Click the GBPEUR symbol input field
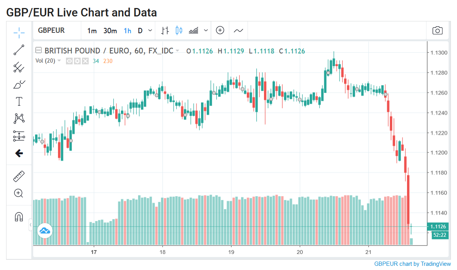Screen dimensions: 457x270 57,30
